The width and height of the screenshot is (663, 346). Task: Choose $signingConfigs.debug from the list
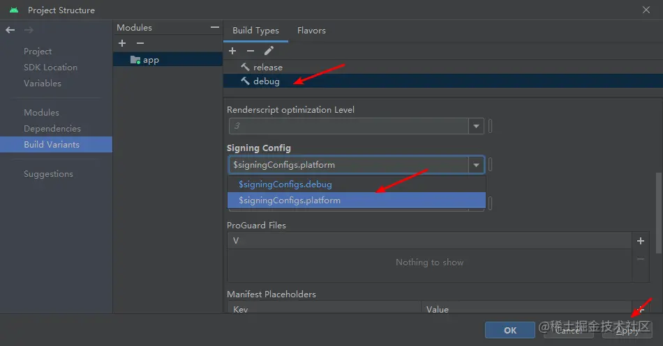tap(357, 184)
